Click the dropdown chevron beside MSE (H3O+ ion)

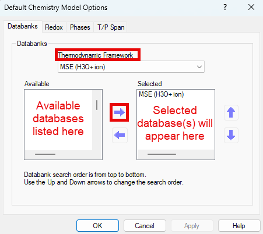pos(199,67)
